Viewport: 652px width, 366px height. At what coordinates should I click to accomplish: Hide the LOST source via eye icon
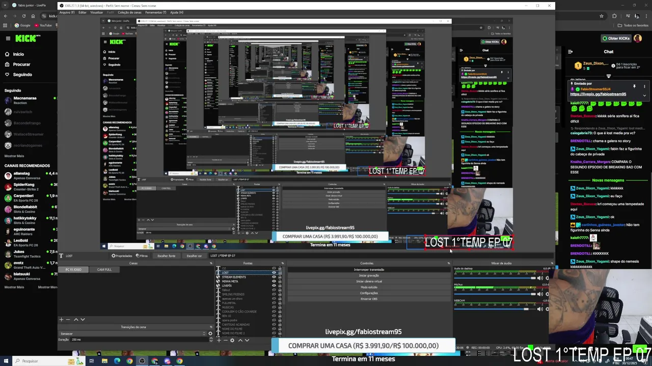tap(274, 272)
